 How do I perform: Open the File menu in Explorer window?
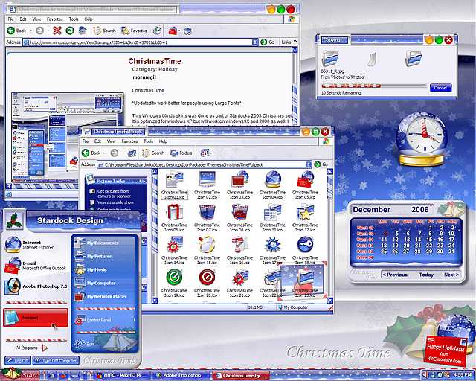[x=86, y=141]
